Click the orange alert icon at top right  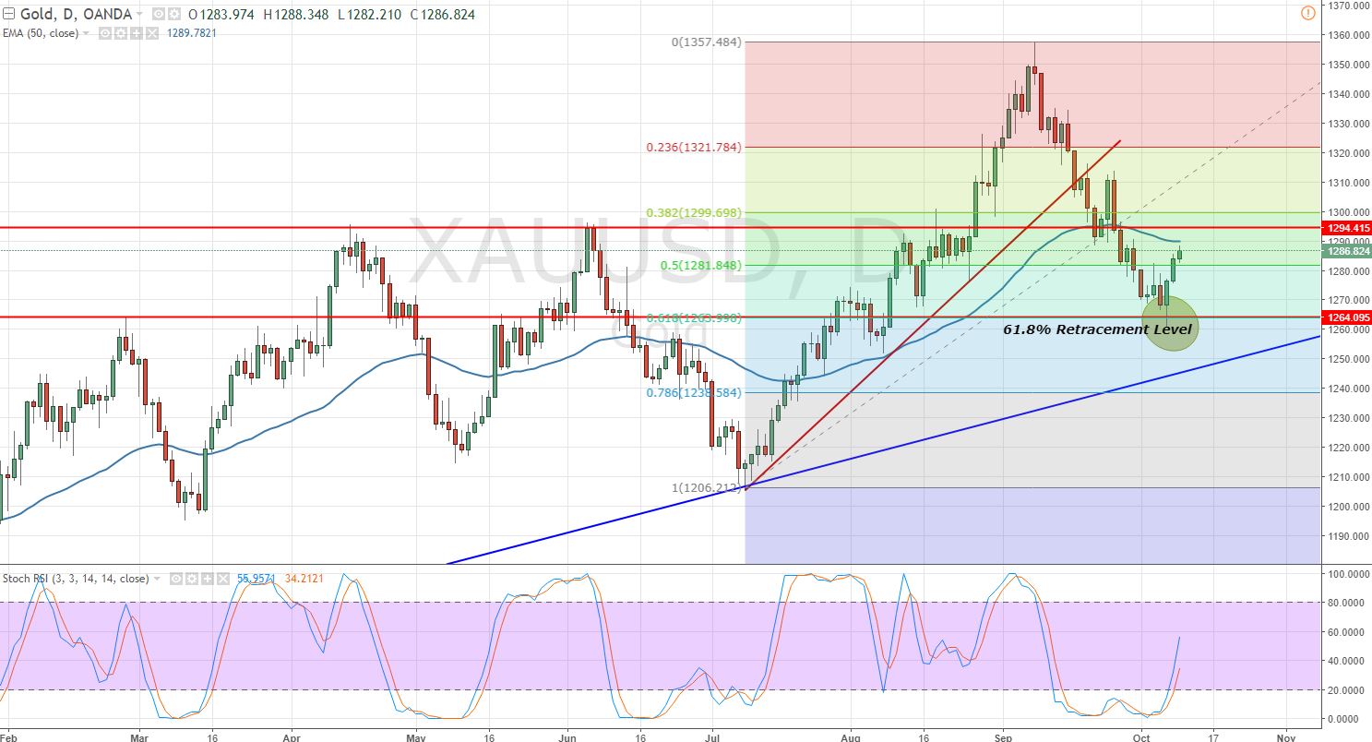[1306, 13]
